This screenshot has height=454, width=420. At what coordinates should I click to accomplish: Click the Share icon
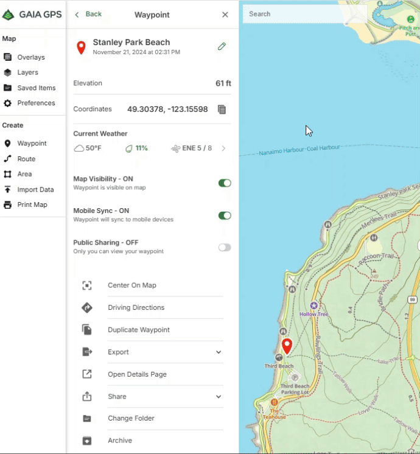tap(87, 396)
